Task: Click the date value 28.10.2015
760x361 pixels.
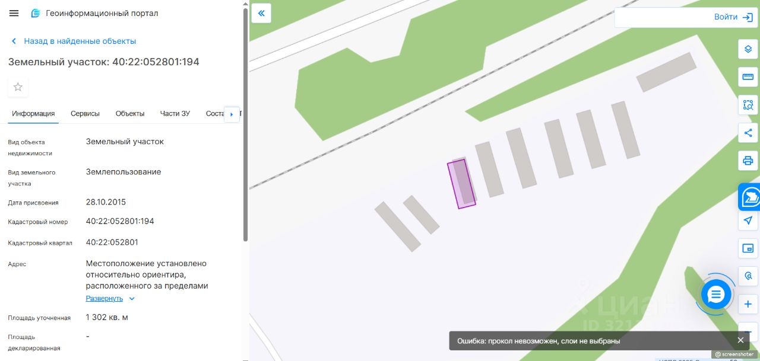Action: tap(106, 202)
